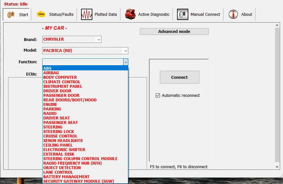
Task: Select INSTRUMENT PANEL option
Action: (85, 87)
